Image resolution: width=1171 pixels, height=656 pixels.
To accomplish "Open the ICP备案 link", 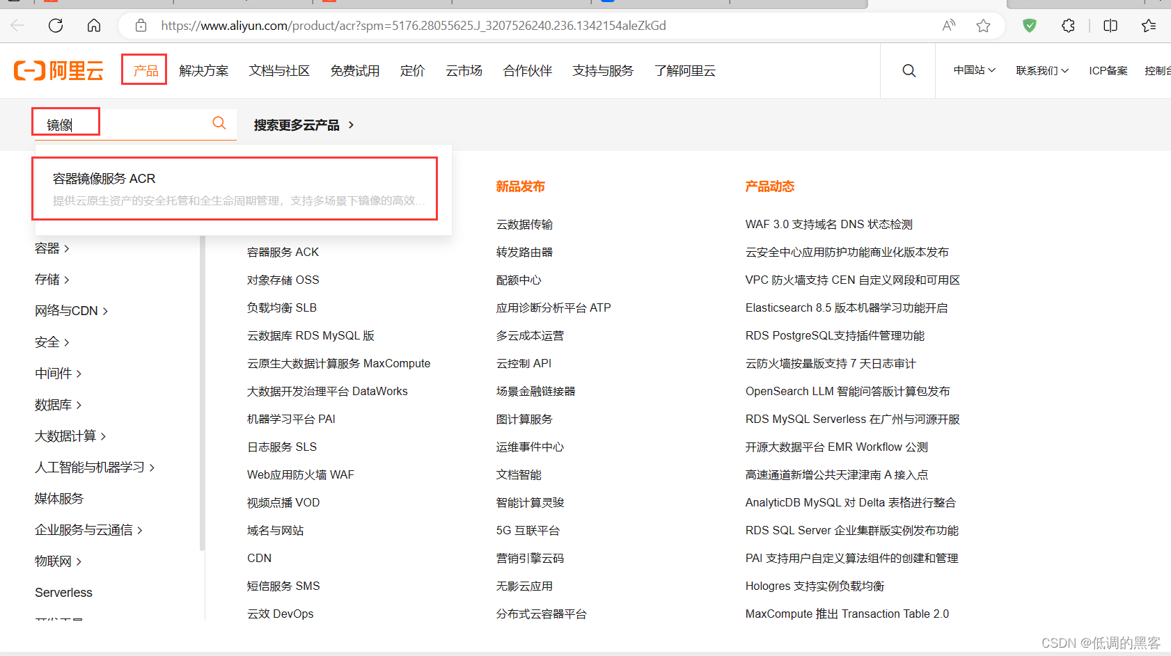I will [1108, 70].
